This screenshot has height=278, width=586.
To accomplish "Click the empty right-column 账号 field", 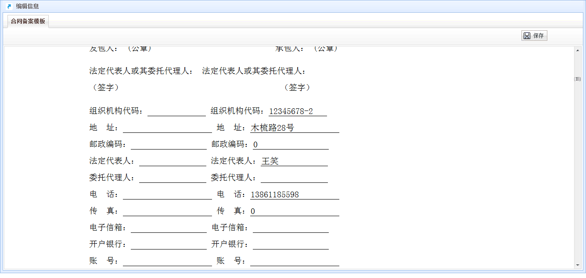I will coord(295,261).
